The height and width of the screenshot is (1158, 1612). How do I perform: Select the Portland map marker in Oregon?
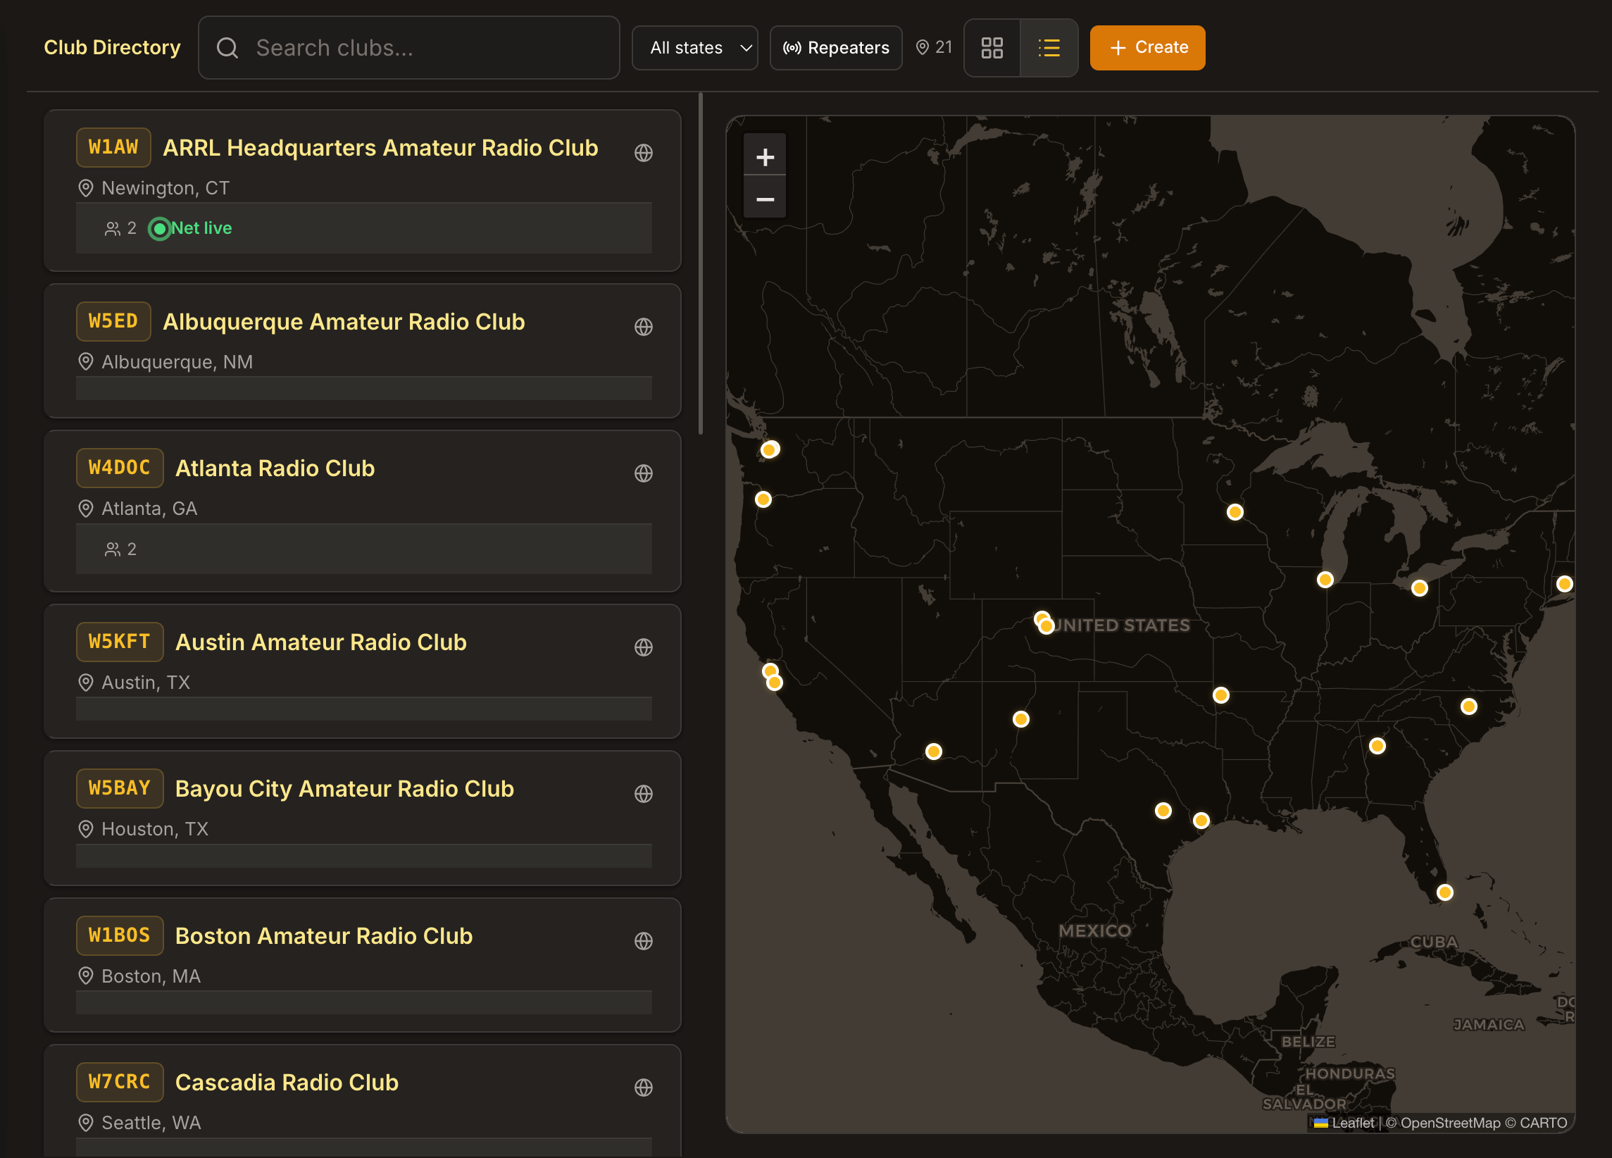coord(763,499)
